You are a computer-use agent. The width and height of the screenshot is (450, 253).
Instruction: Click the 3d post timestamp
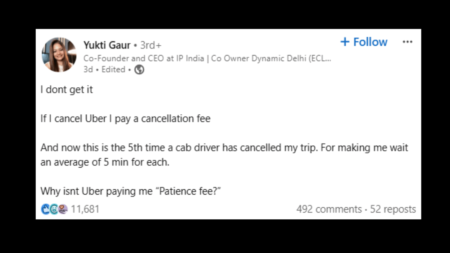pos(88,70)
